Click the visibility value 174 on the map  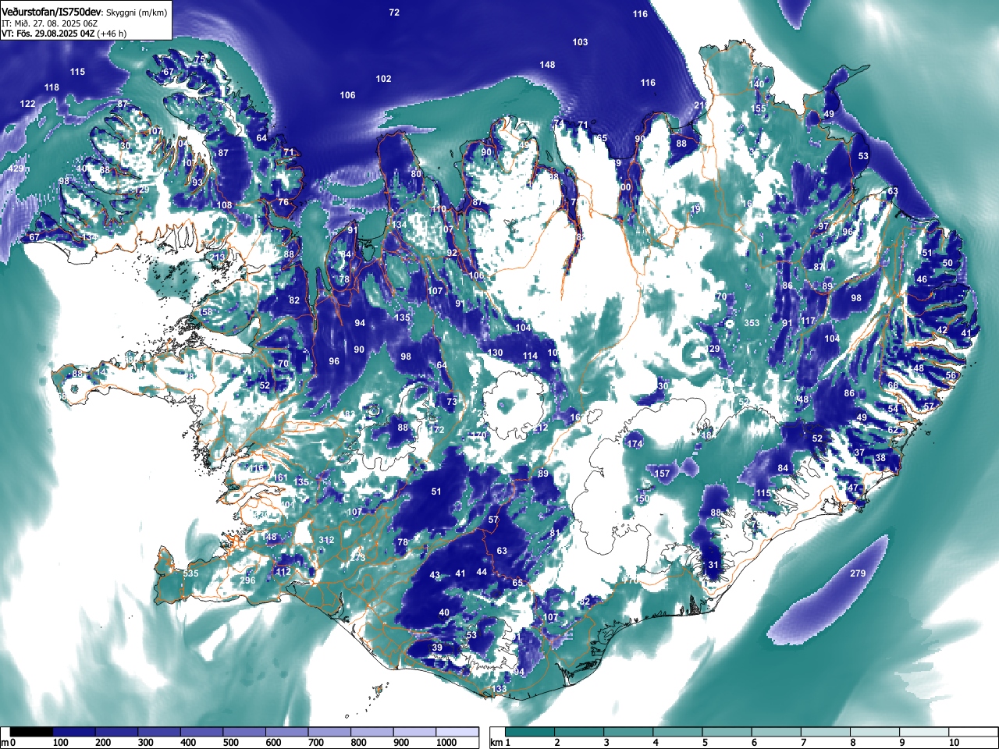pos(635,444)
